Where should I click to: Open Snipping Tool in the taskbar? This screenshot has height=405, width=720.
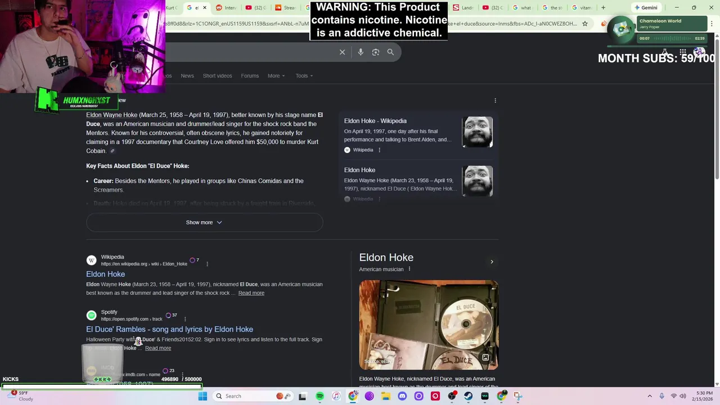[x=517, y=396]
